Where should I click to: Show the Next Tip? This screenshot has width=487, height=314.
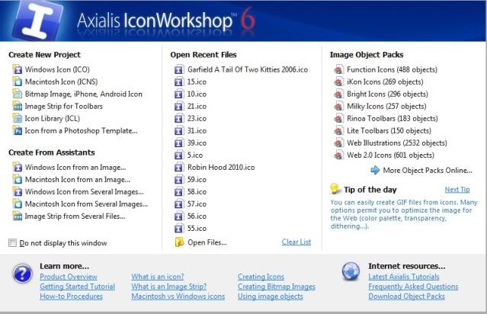pos(457,190)
